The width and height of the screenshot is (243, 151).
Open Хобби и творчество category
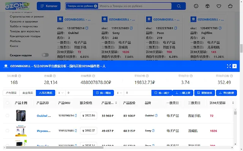pos(24,26)
